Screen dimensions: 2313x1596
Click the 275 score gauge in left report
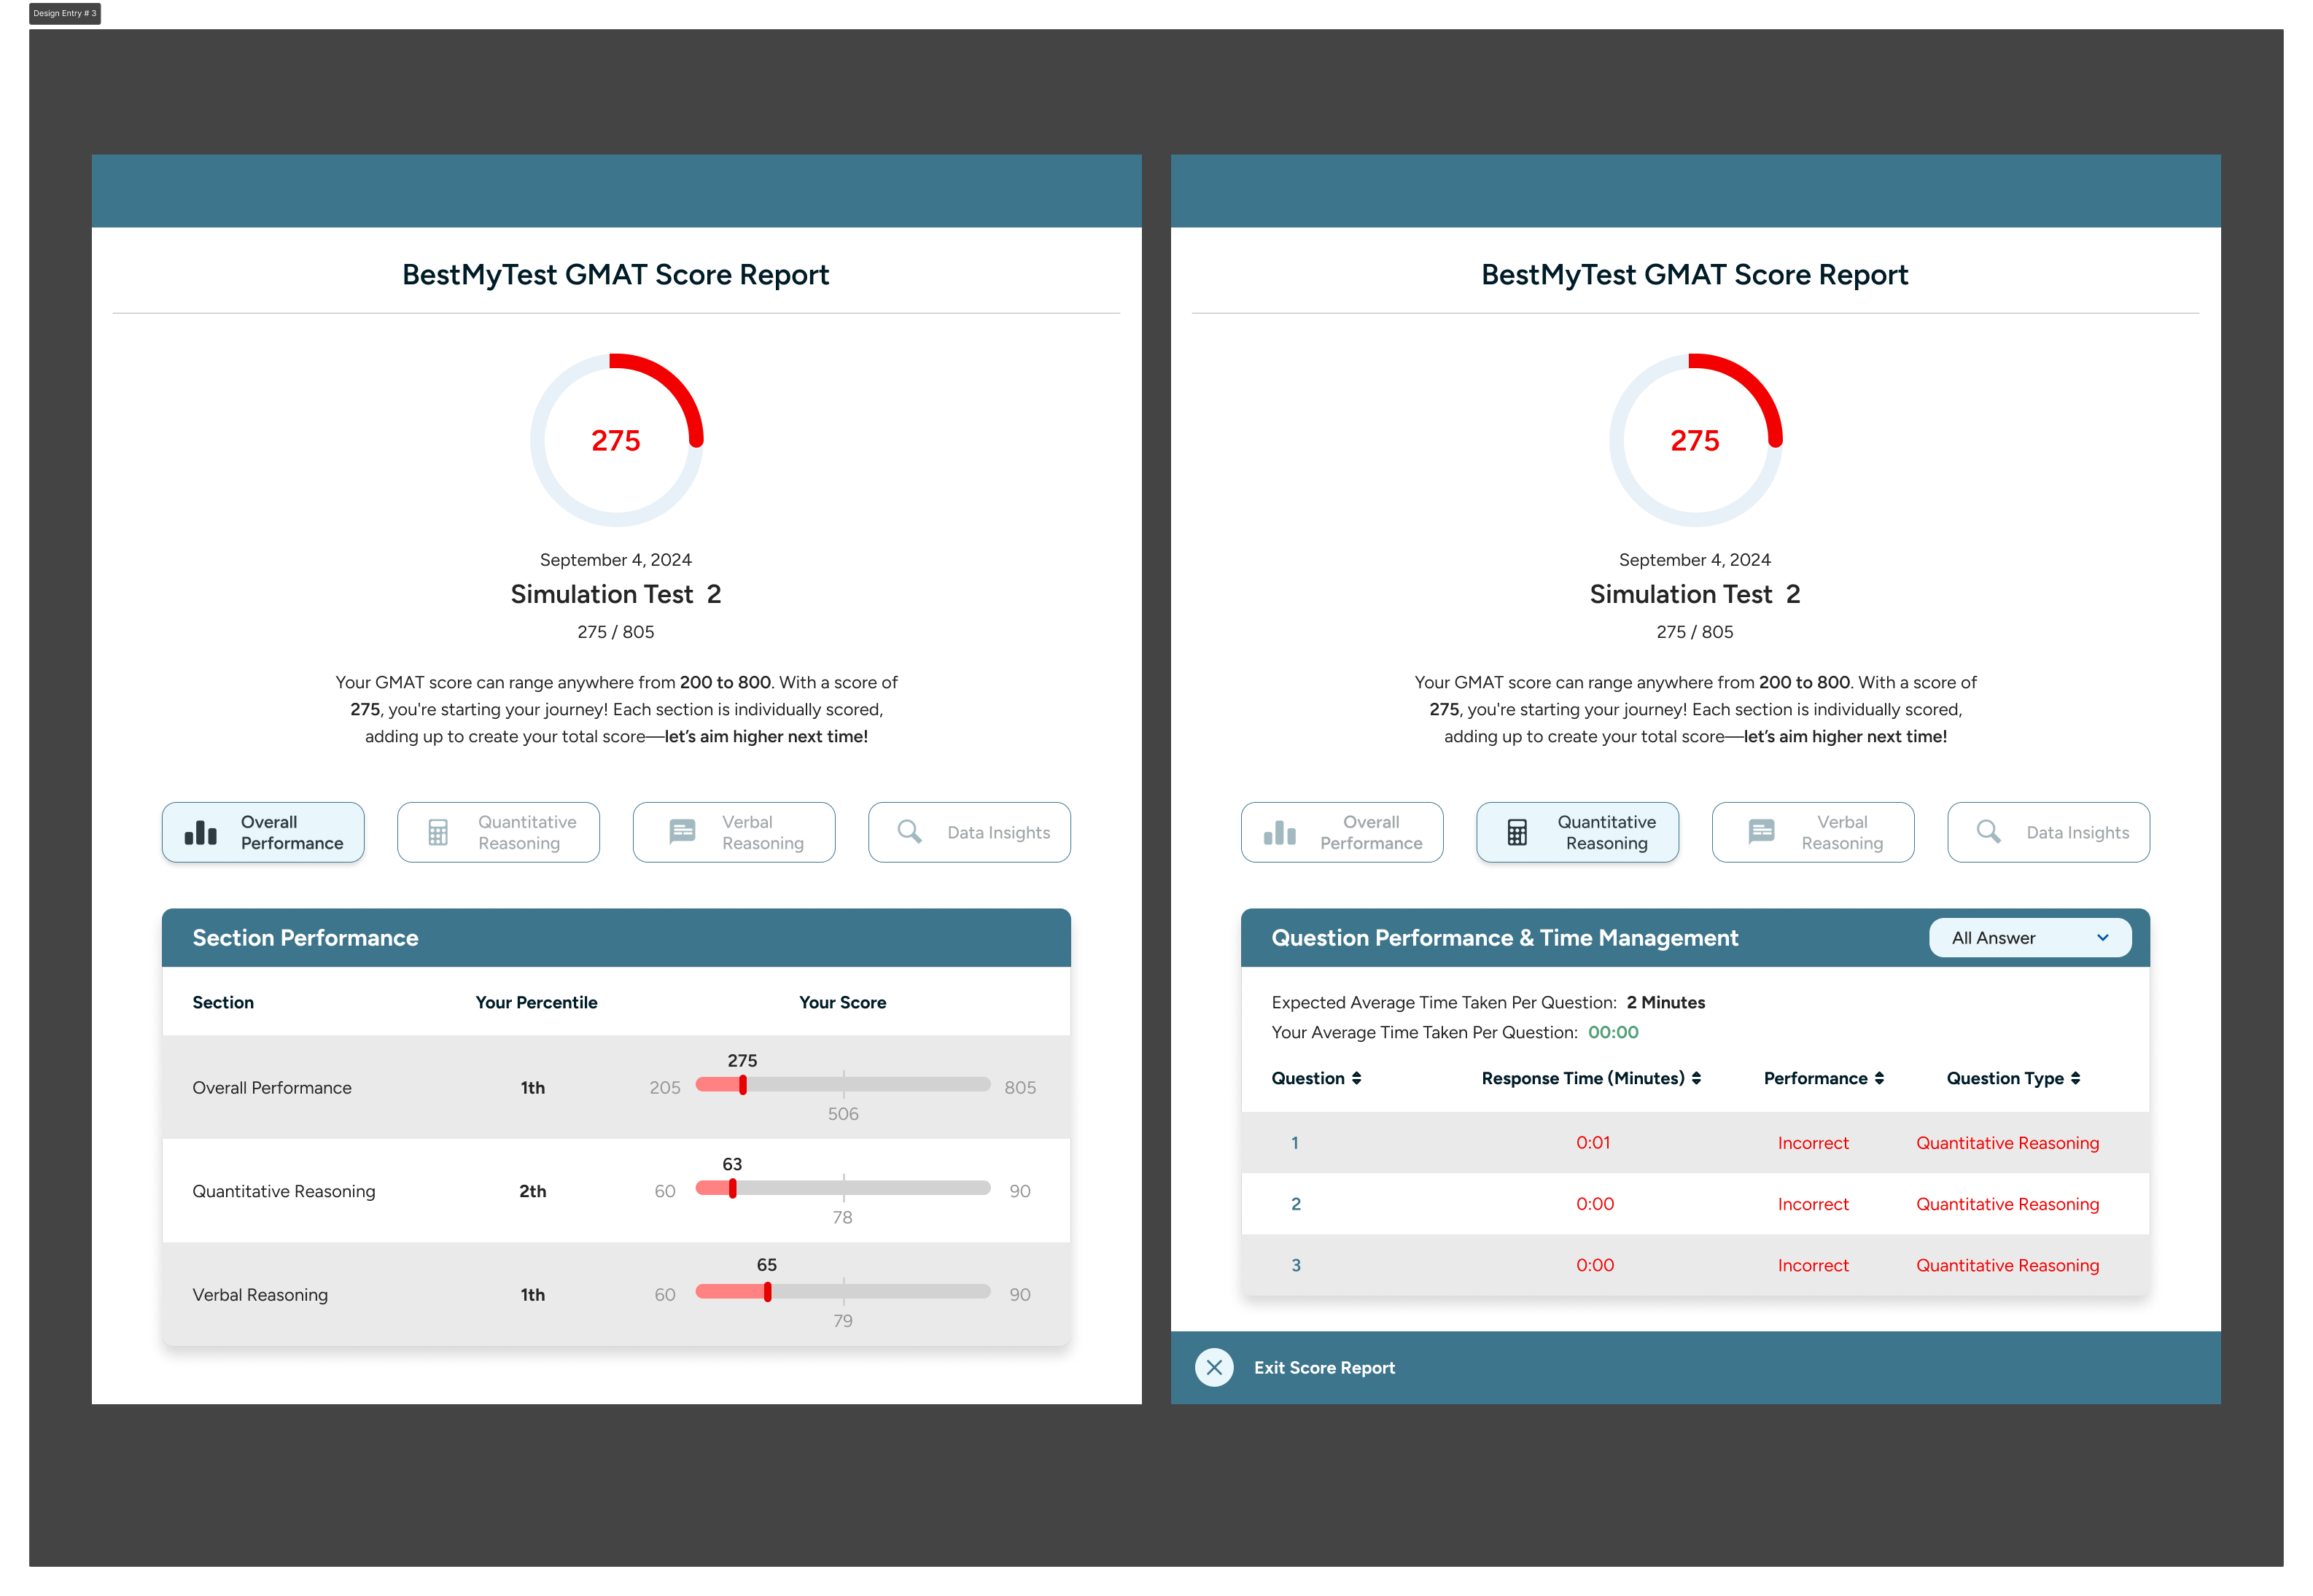point(616,440)
